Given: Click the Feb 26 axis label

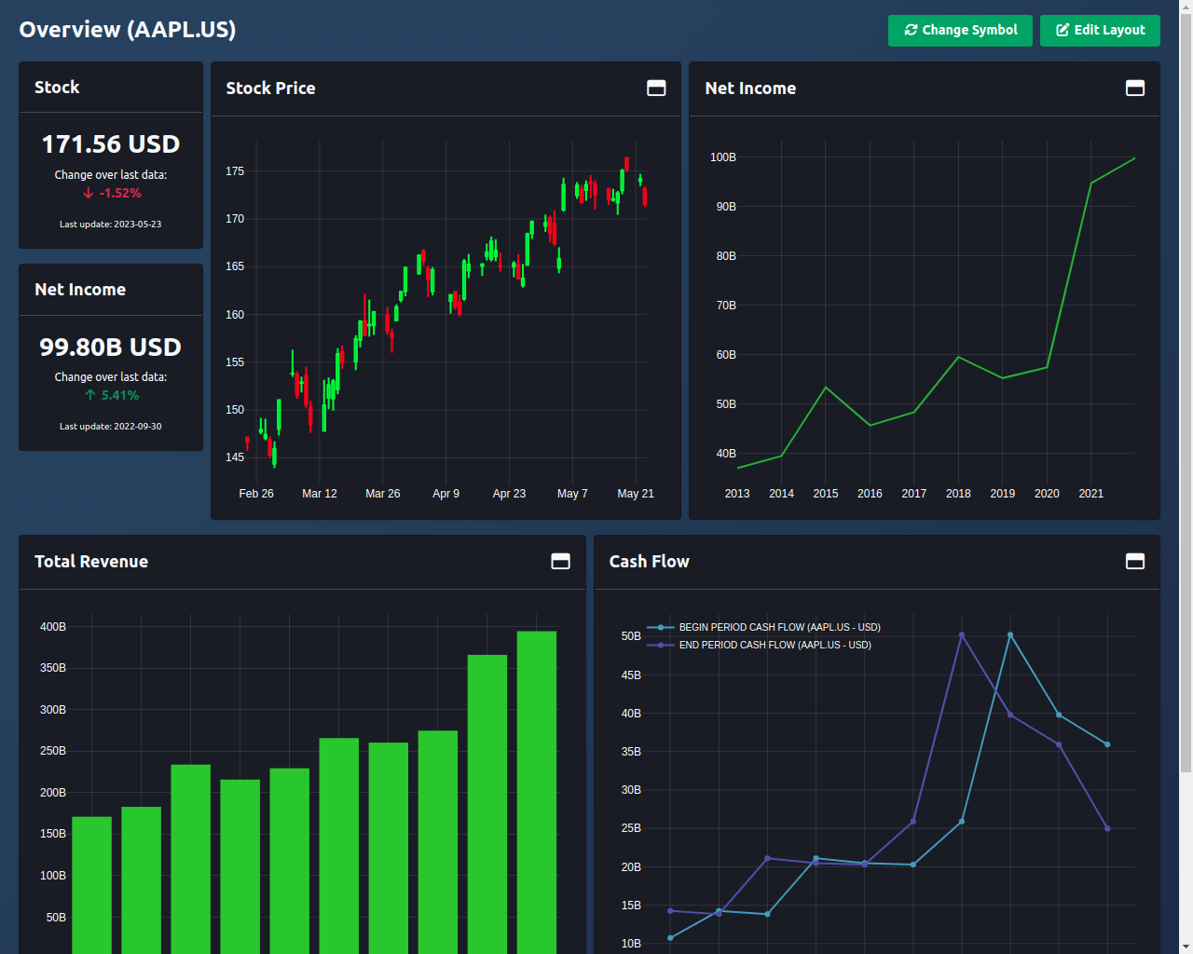Looking at the screenshot, I should [x=256, y=494].
